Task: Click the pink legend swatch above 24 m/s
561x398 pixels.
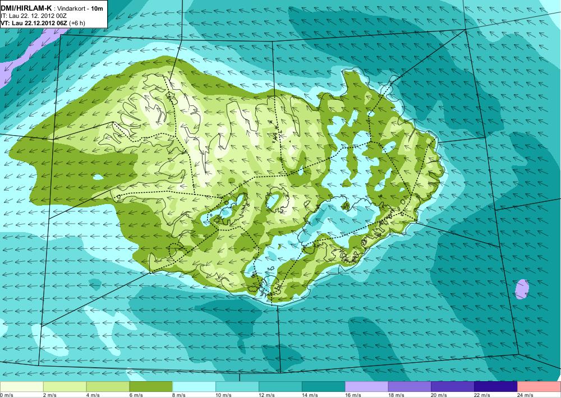Action: pos(539,387)
